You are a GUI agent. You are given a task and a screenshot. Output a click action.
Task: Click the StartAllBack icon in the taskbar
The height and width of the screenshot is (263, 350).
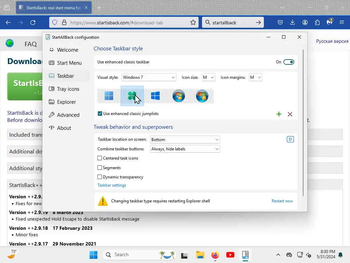pos(245,255)
